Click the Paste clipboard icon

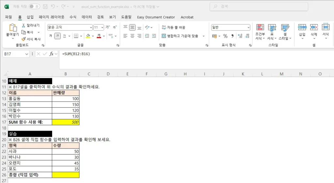coord(13,28)
